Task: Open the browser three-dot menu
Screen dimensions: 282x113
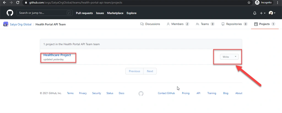Action: coord(278,2)
